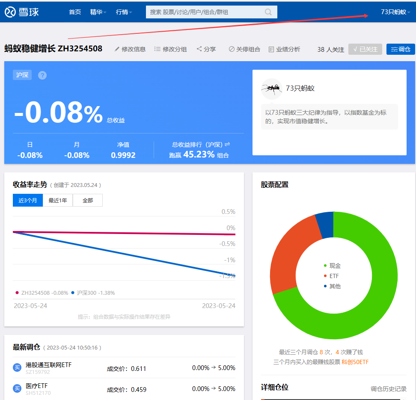Go to 首页 home page

(75, 12)
